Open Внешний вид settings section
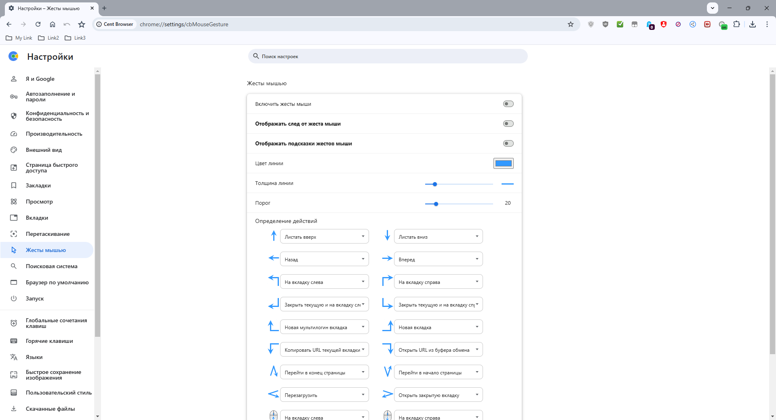 47,150
